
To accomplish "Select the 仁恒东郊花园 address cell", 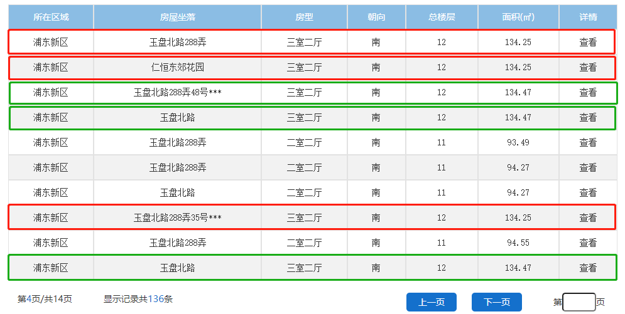I will 177,67.
